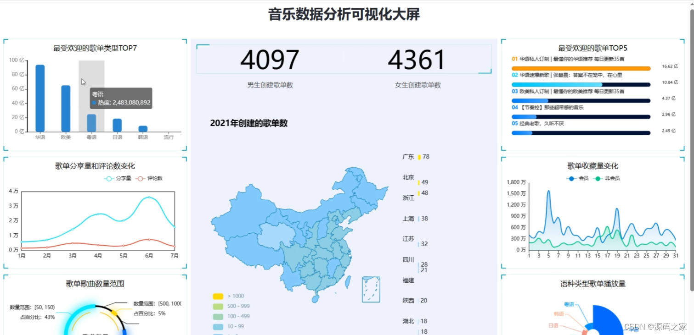Click the 10-99 map legend icon

217,326
